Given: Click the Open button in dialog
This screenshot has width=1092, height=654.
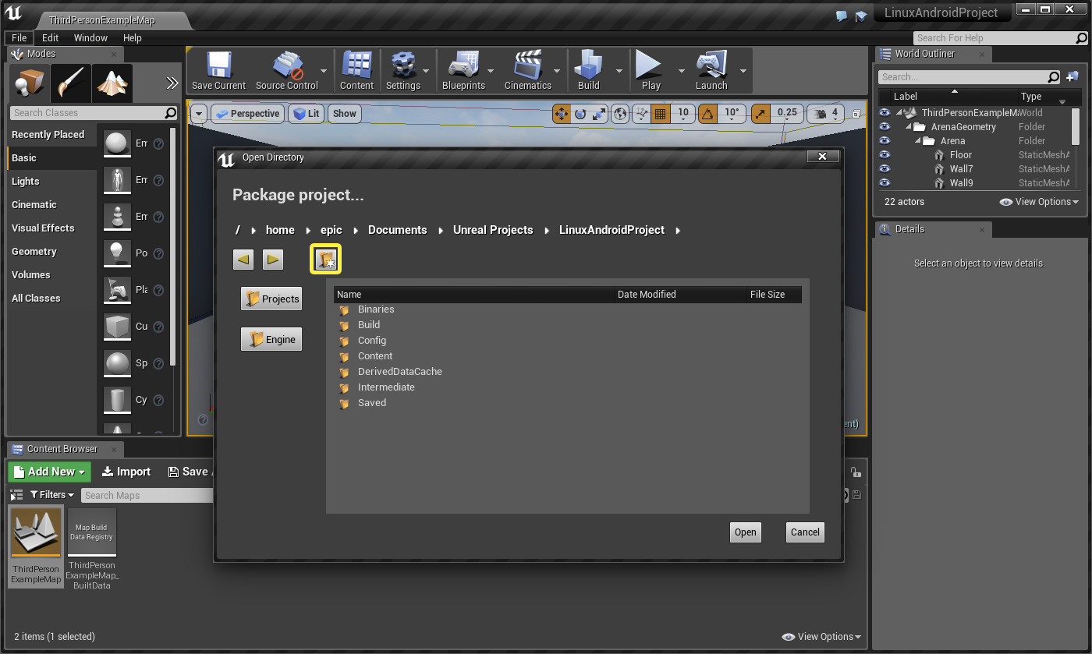Looking at the screenshot, I should pos(745,532).
